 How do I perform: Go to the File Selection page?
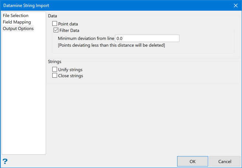pyautogui.click(x=15, y=16)
